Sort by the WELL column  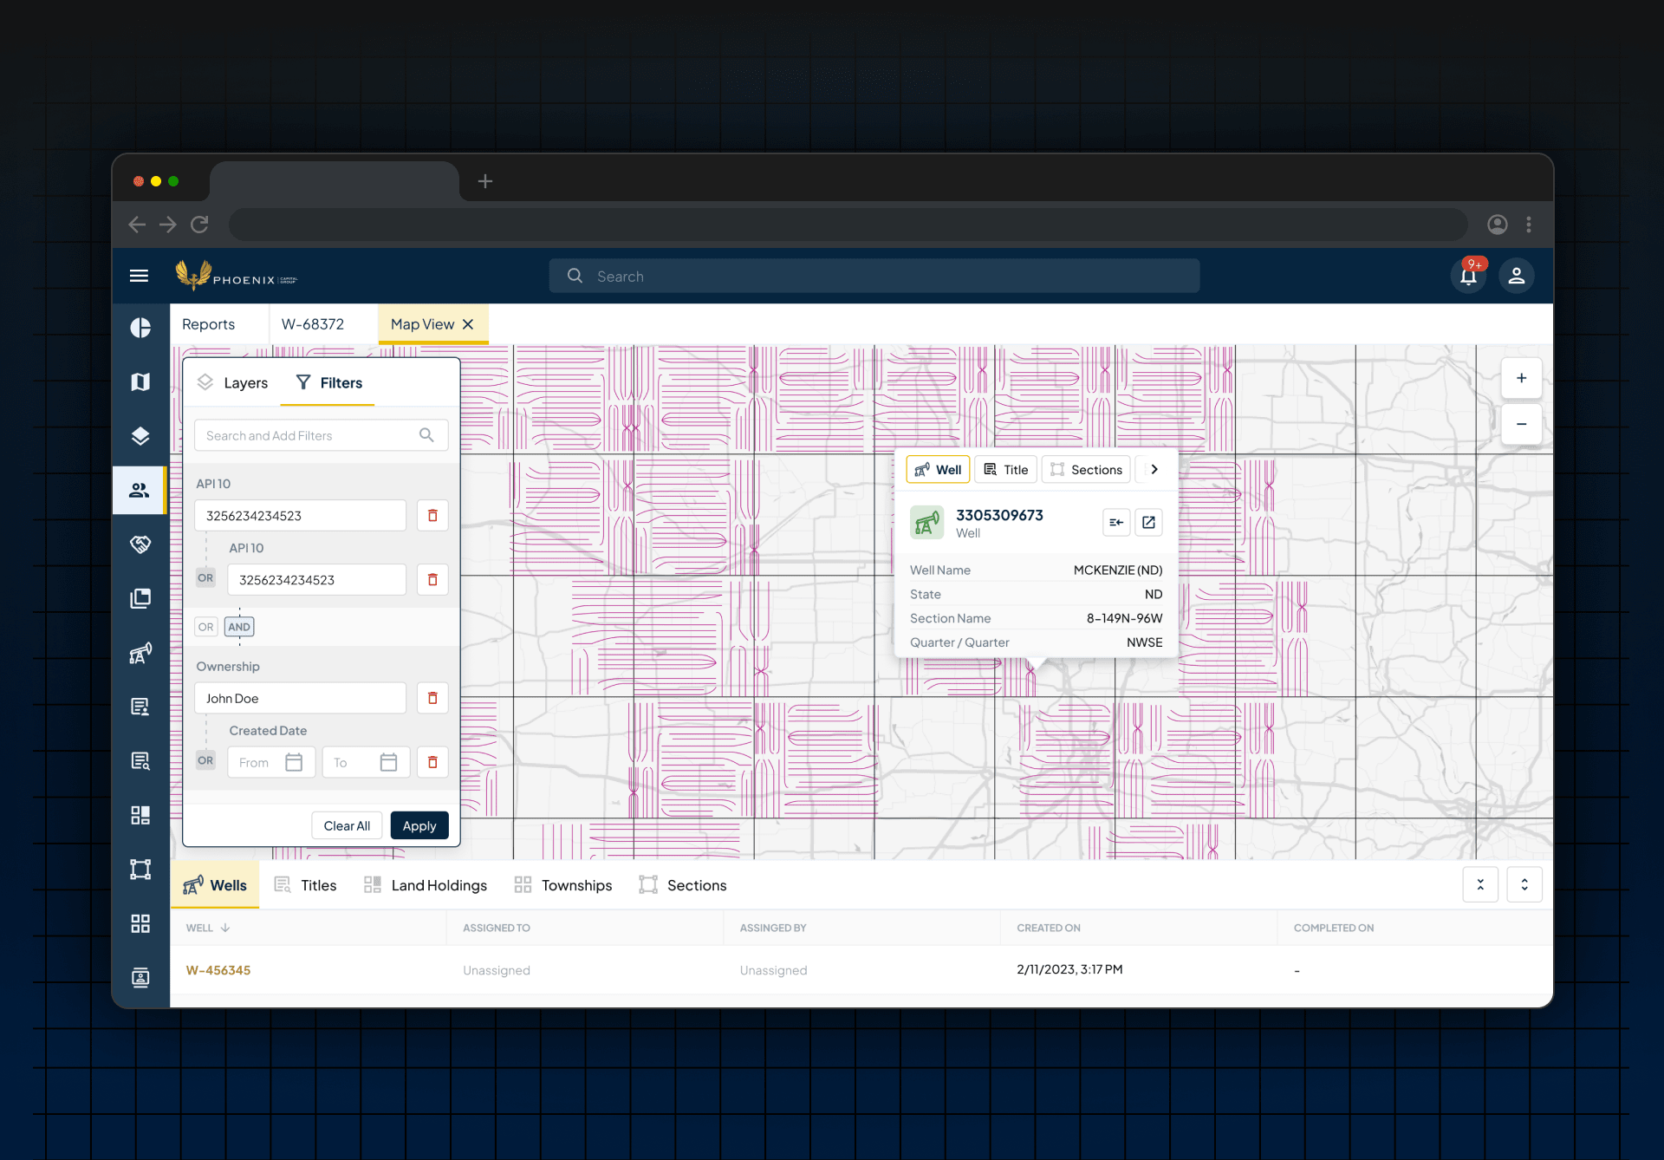pos(207,928)
